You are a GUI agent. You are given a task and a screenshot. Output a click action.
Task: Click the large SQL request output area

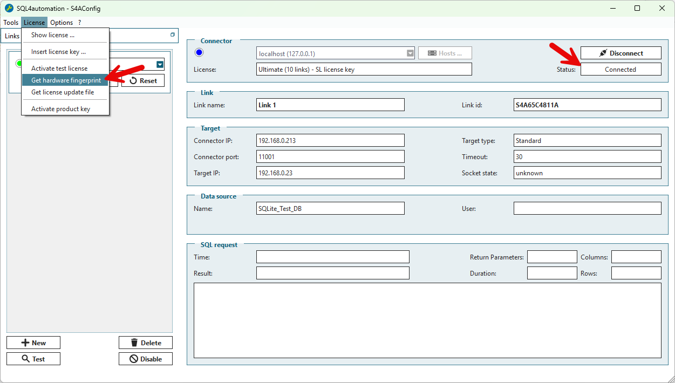[x=427, y=320]
